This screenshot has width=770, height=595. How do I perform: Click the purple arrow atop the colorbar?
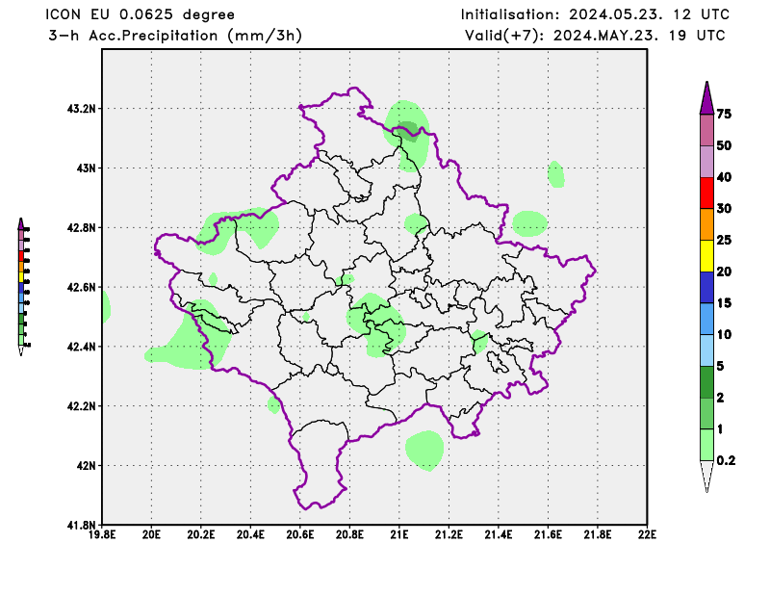pyautogui.click(x=706, y=98)
